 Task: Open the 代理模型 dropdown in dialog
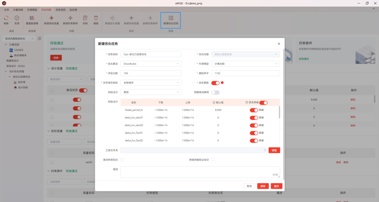pyautogui.click(x=246, y=64)
